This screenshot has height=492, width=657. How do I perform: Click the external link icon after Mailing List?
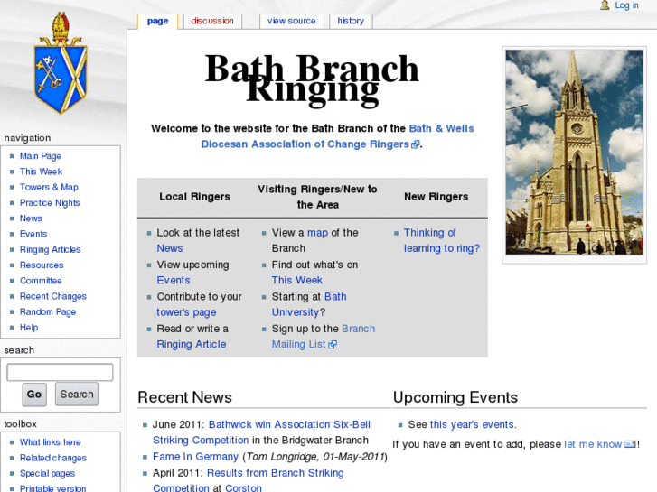(x=333, y=345)
